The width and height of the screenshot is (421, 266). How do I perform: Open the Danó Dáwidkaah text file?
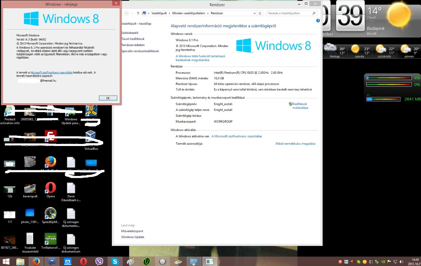(x=71, y=192)
